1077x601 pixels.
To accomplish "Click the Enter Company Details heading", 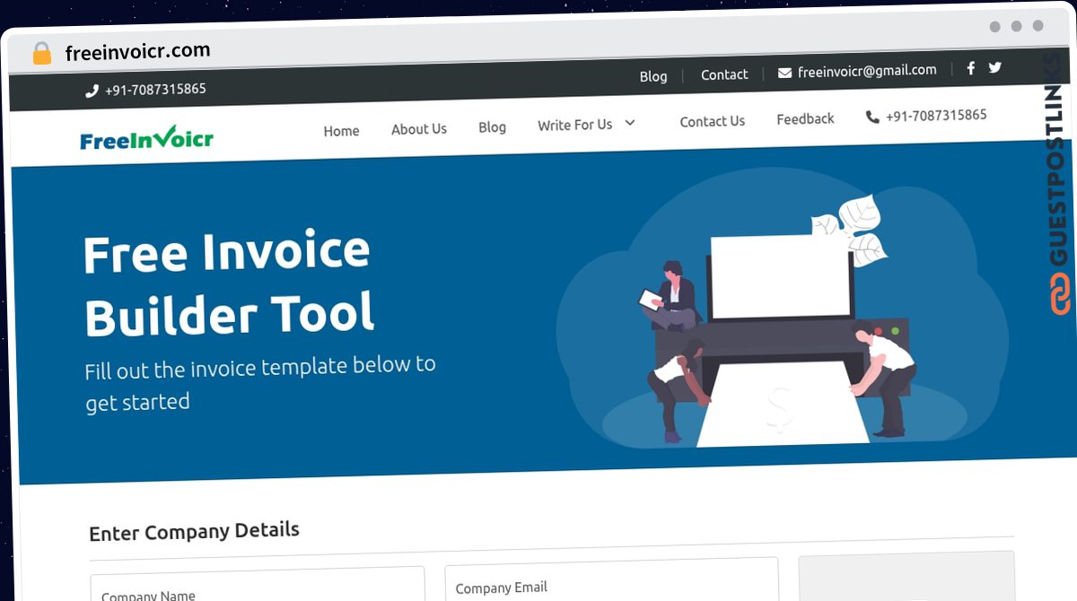I will point(194,531).
